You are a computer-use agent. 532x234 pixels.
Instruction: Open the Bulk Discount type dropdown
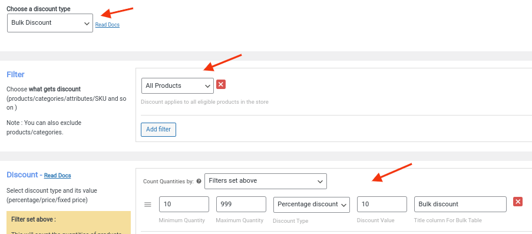(50, 23)
